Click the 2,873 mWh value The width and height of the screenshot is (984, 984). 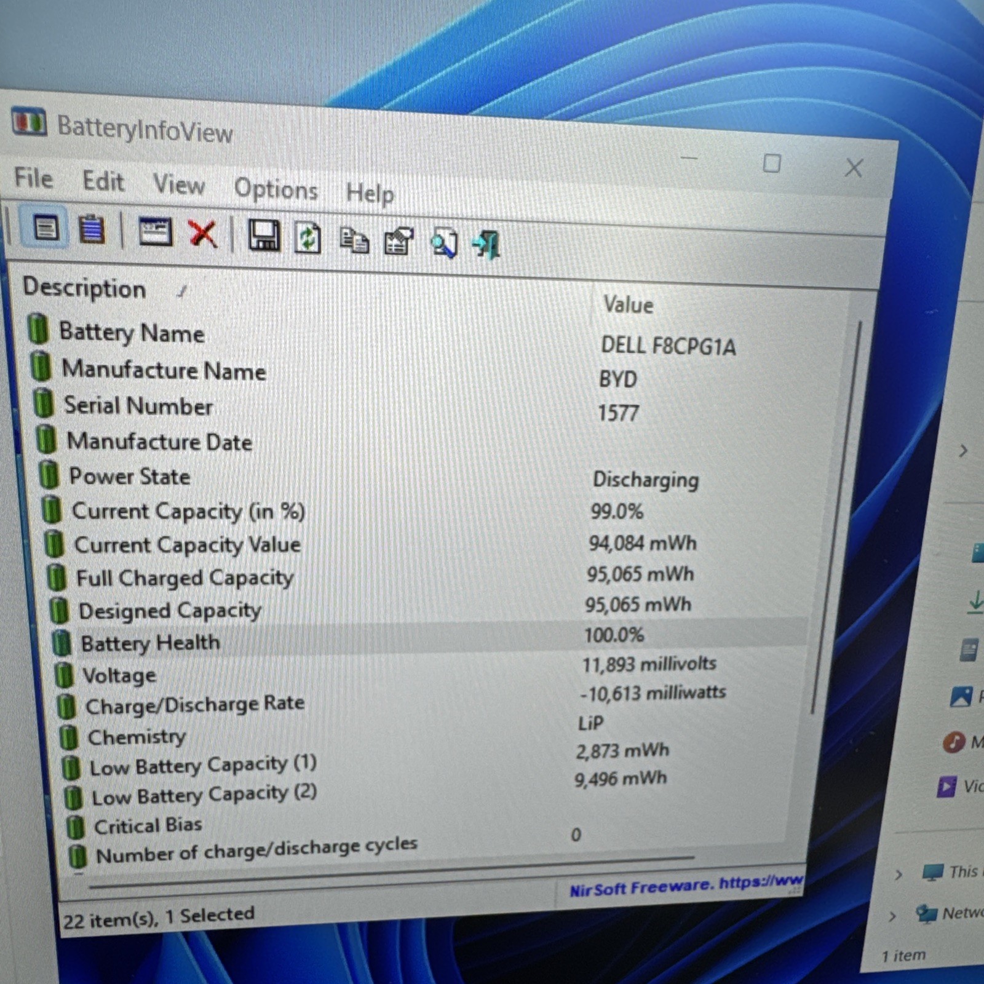pyautogui.click(x=622, y=751)
